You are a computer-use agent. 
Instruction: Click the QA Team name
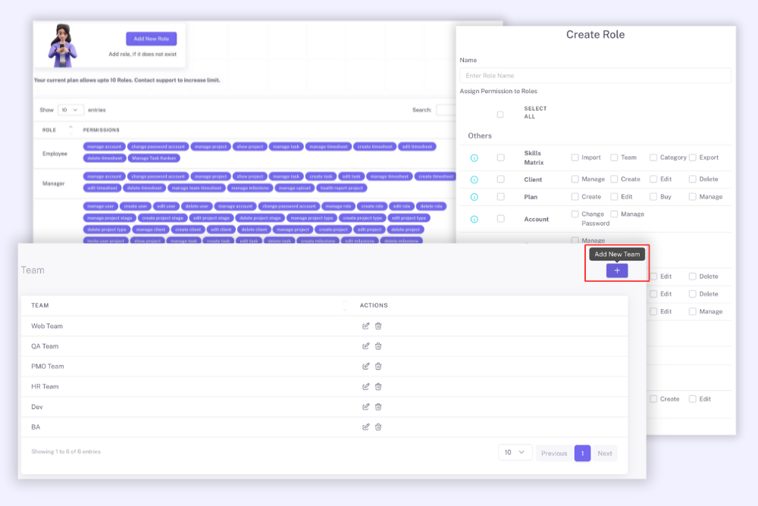tap(45, 346)
